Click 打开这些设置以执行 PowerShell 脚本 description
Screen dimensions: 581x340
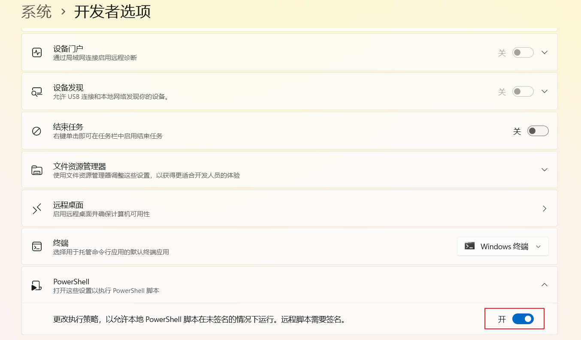106,291
